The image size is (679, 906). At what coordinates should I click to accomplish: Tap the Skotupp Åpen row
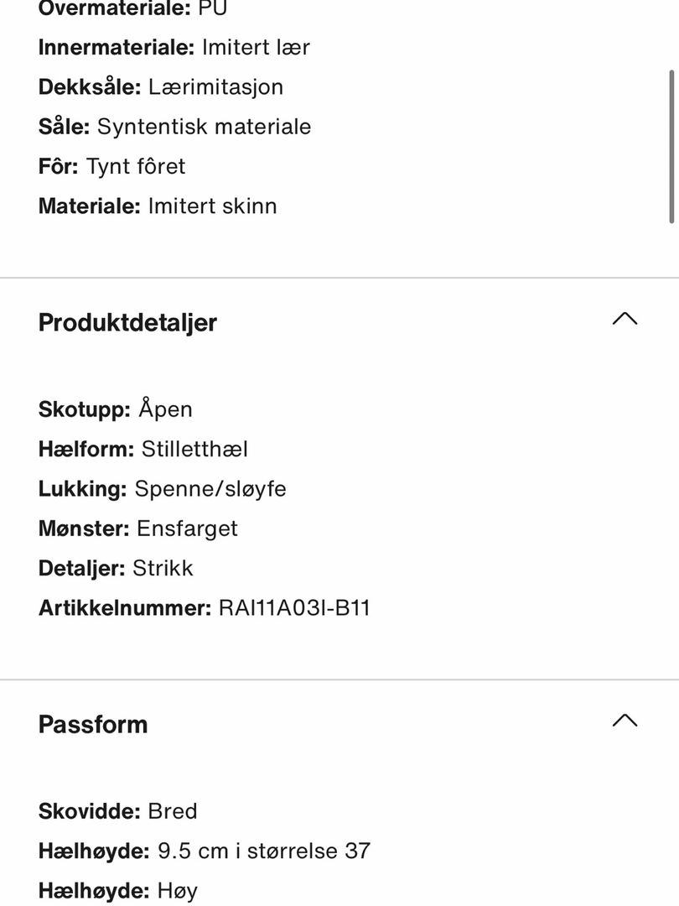[x=115, y=409]
